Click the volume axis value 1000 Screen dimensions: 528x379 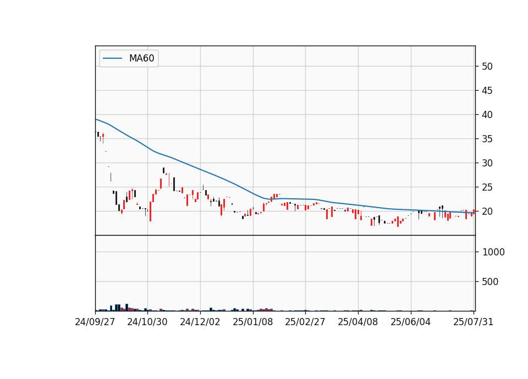click(493, 252)
